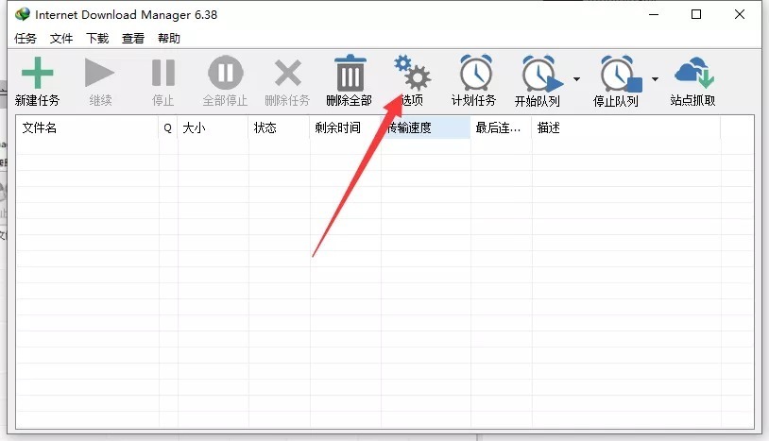This screenshot has height=441, width=769.
Task: Sort by 大小 column header
Action: (214, 127)
